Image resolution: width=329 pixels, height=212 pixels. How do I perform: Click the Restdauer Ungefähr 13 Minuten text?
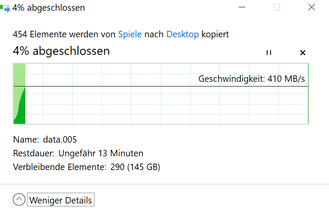(x=78, y=153)
